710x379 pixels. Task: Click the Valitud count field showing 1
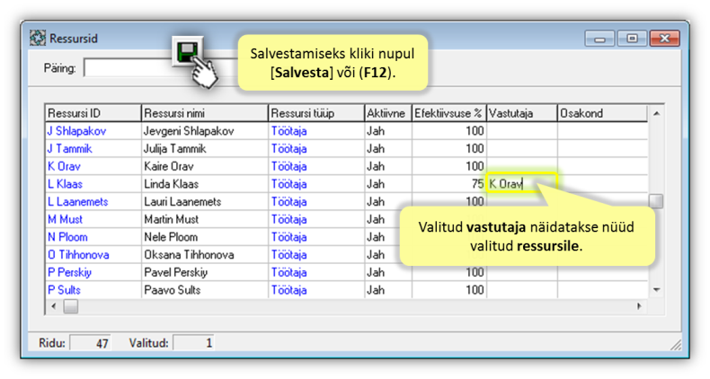[x=193, y=343]
